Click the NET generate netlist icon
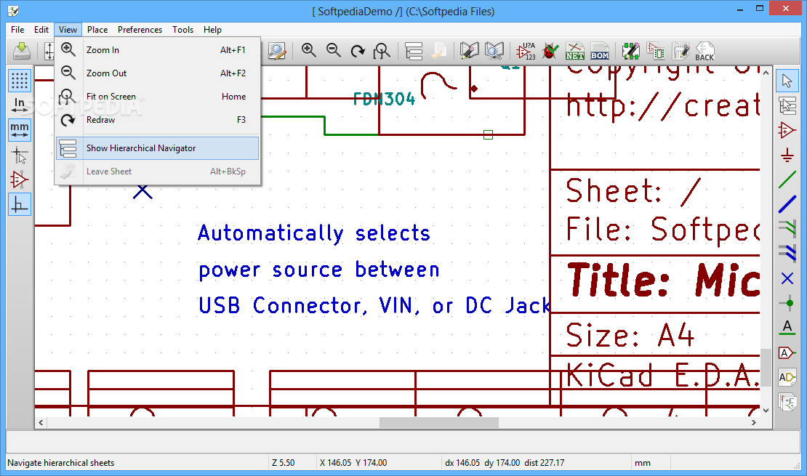 tap(575, 51)
